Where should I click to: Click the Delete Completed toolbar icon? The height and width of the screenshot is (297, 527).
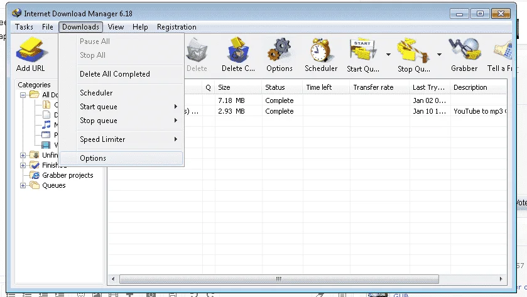click(x=238, y=50)
